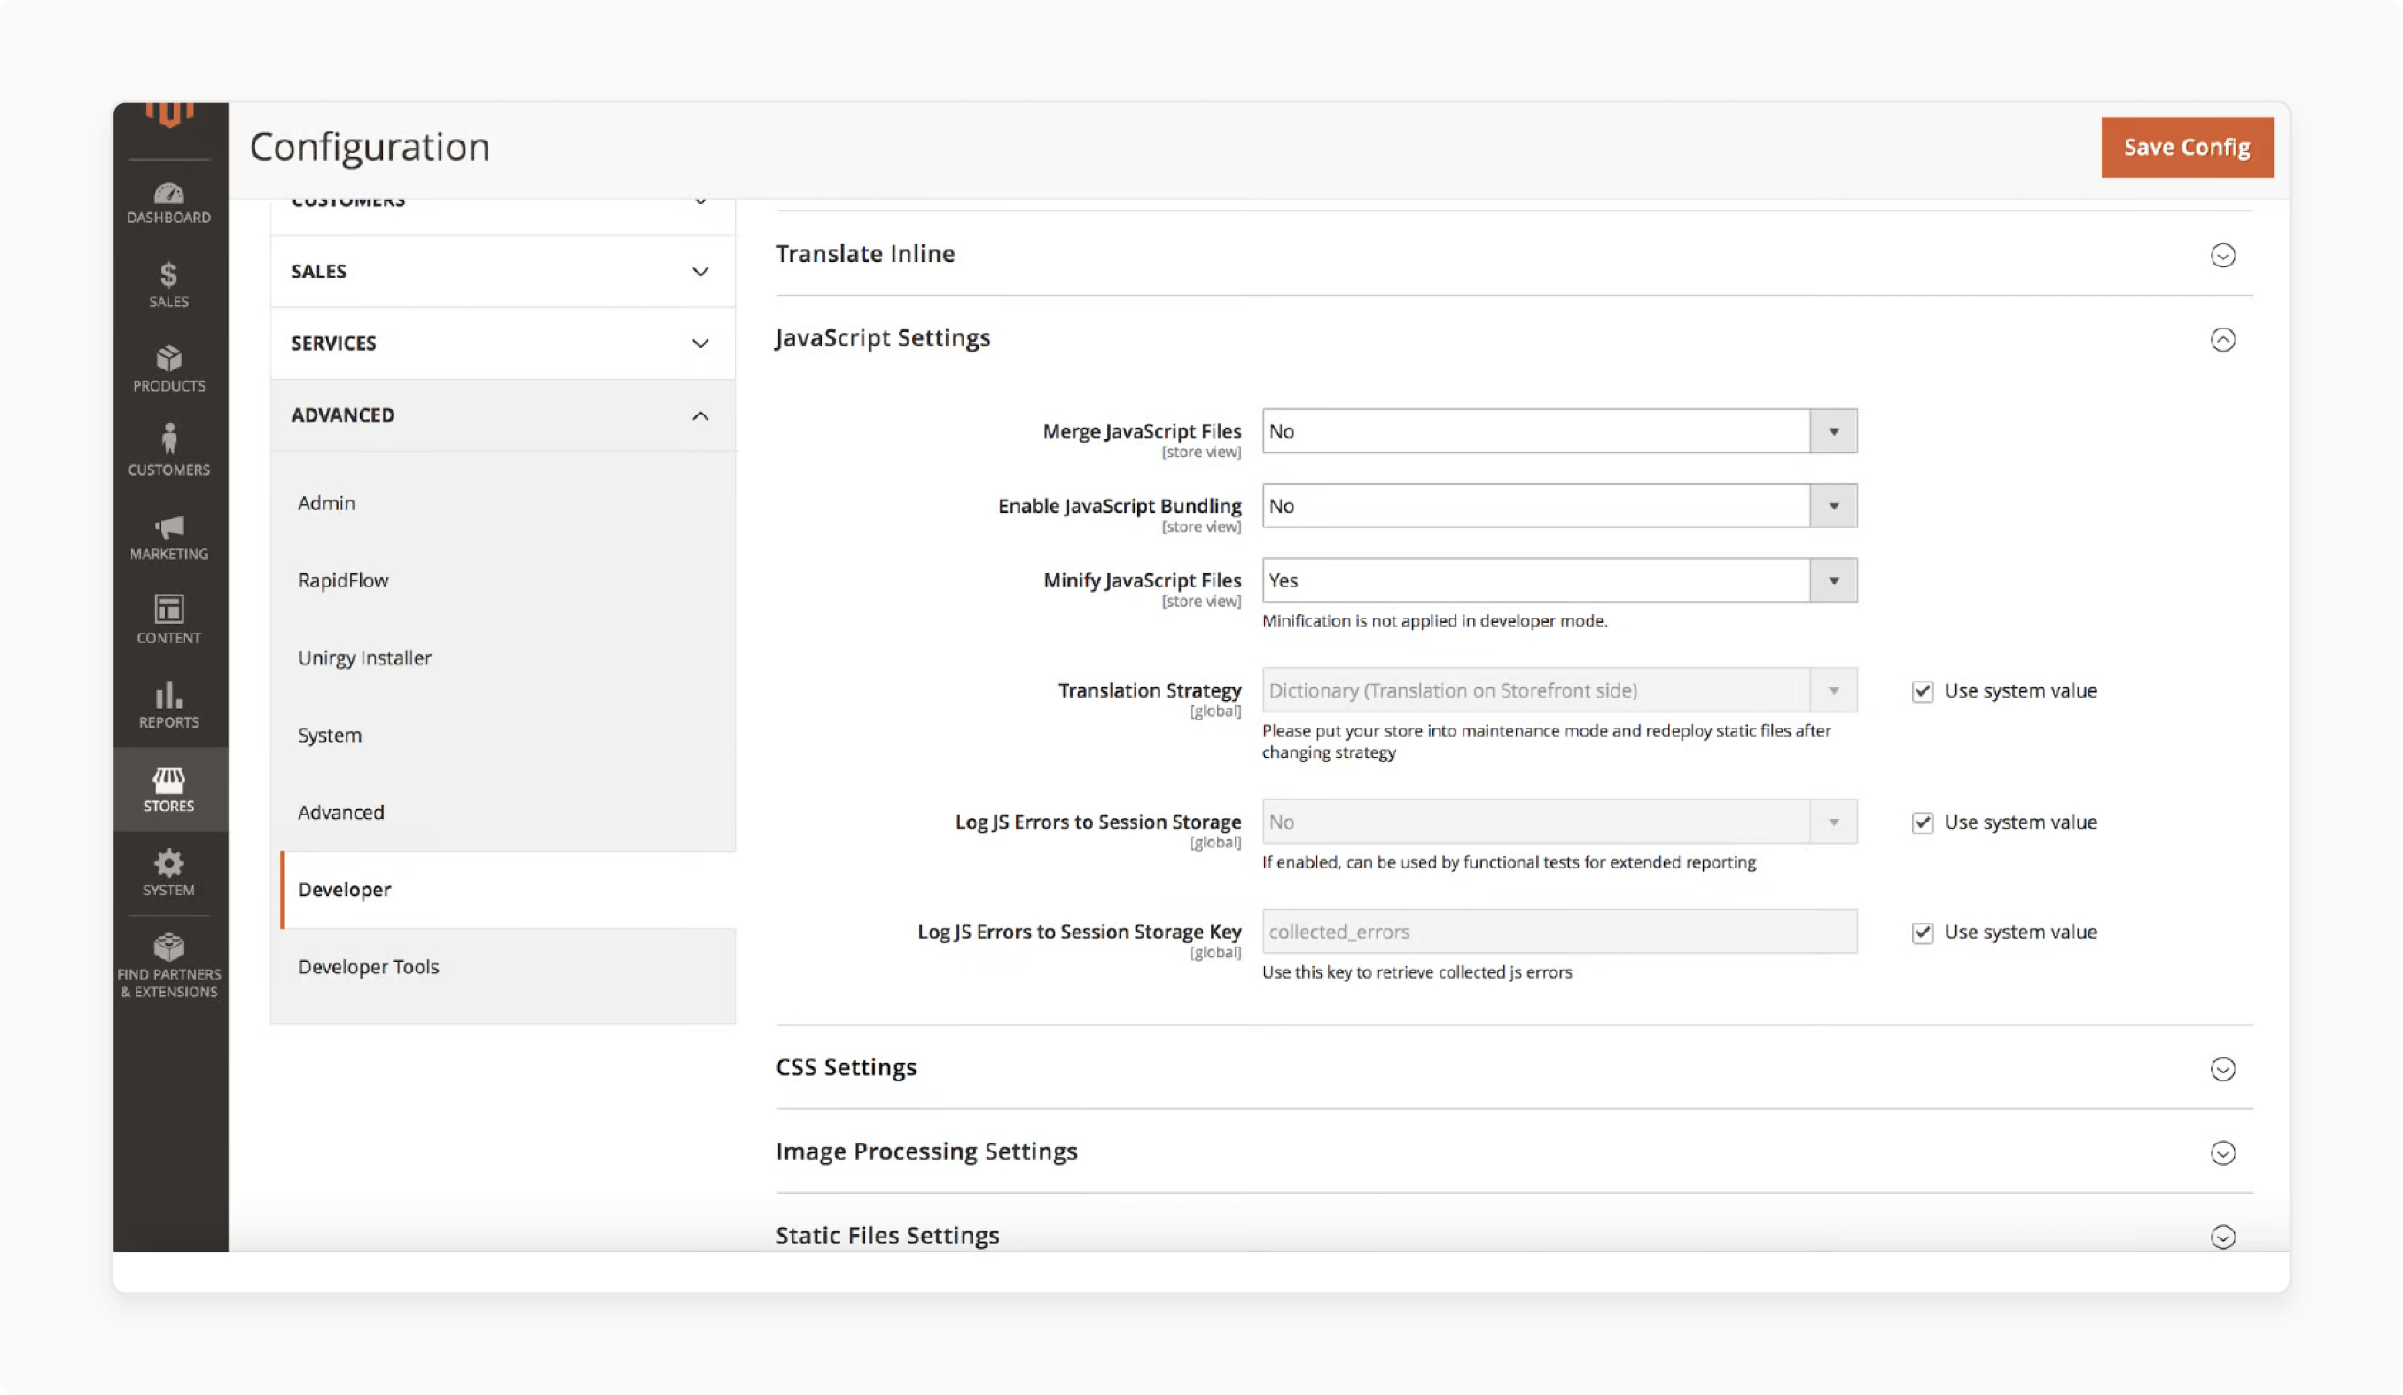Open Merge JavaScript Files dropdown
2403x1395 pixels.
(x=1559, y=431)
